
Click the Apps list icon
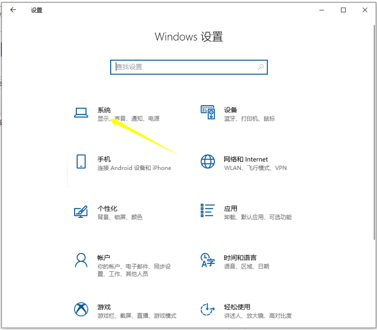[x=208, y=210]
